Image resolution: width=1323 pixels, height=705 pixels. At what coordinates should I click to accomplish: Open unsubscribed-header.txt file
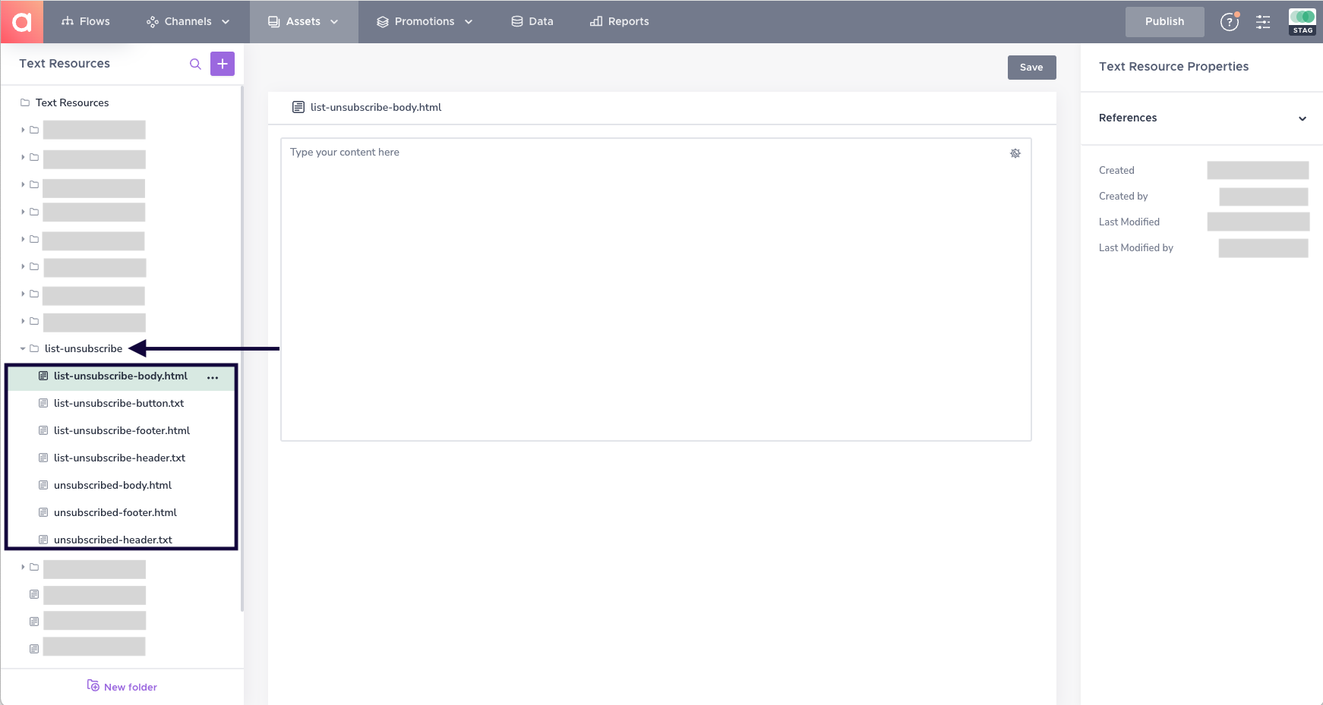click(x=112, y=540)
